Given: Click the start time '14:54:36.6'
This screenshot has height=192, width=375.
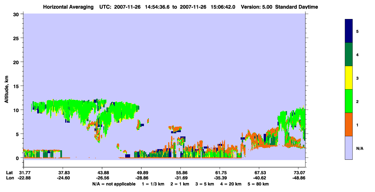Looking at the screenshot, I should pos(157,7).
